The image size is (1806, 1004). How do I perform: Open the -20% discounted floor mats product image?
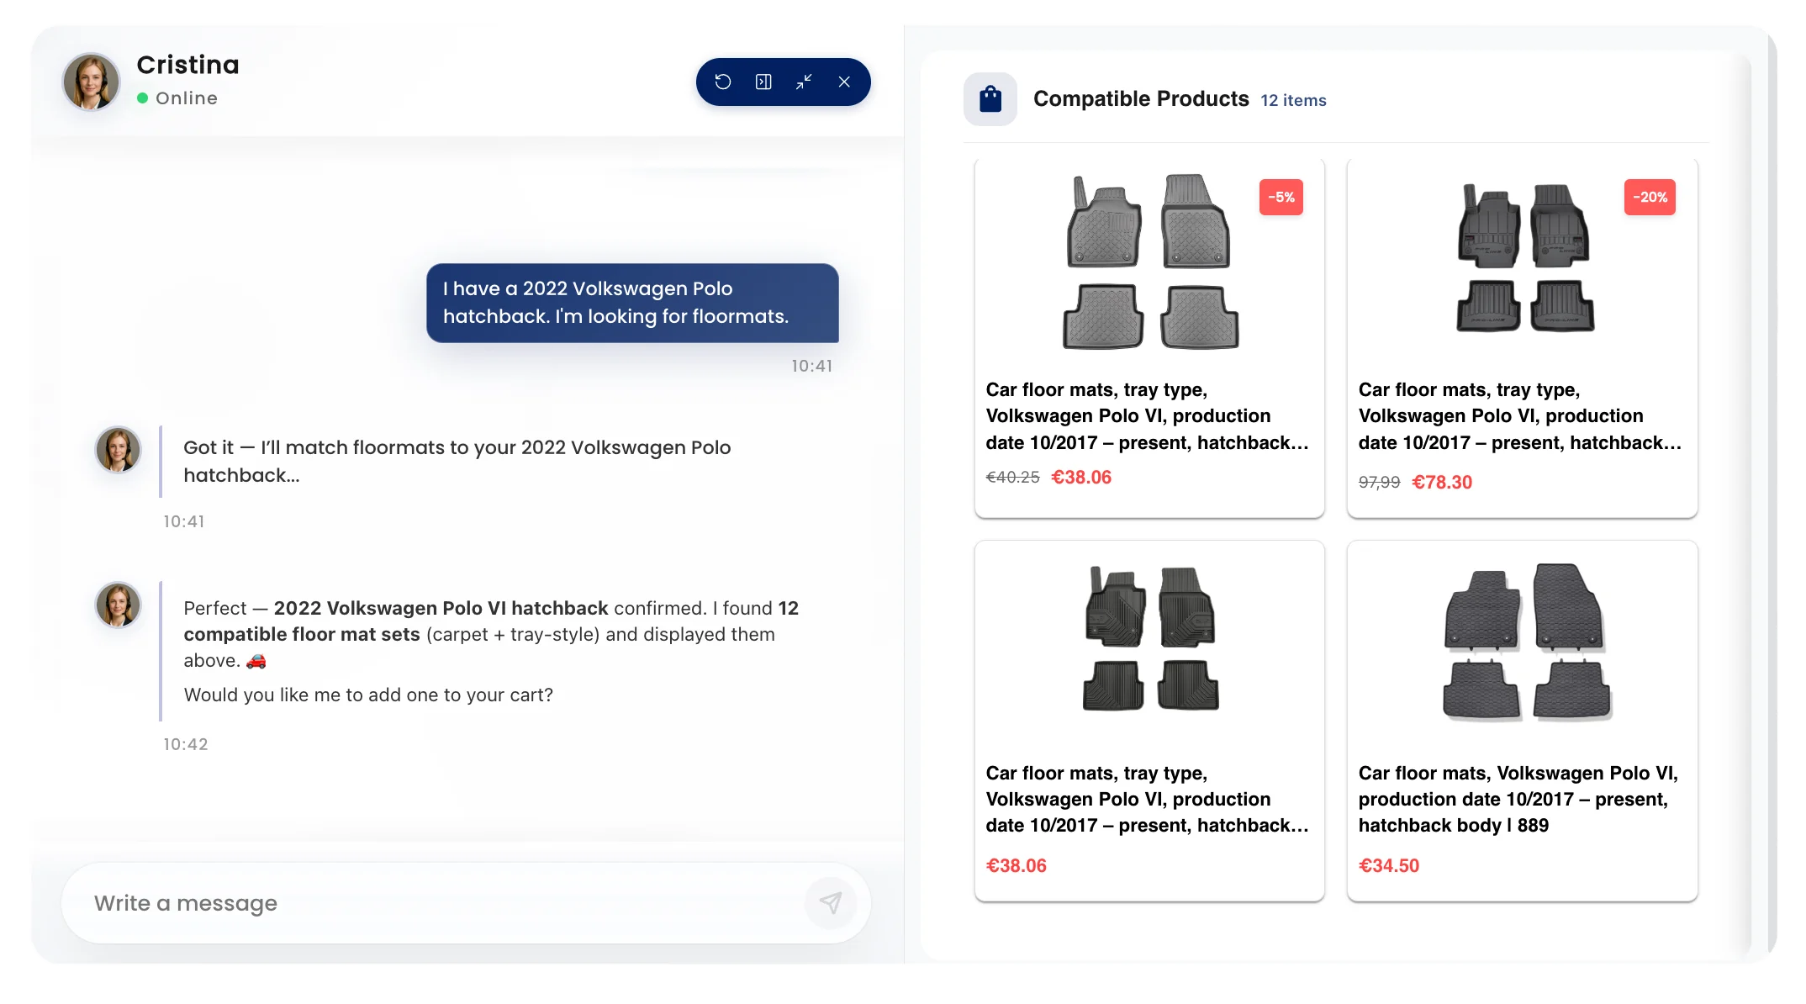(x=1525, y=258)
